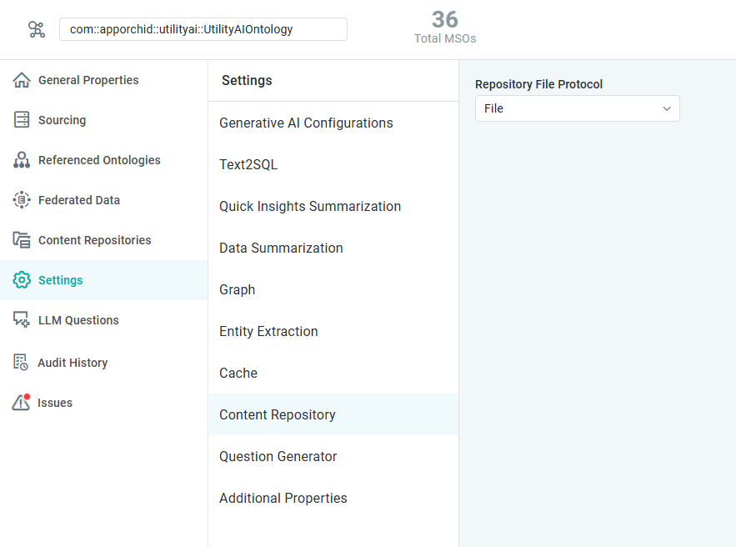The image size is (736, 547).
Task: Click the ontology name input field
Action: click(203, 29)
